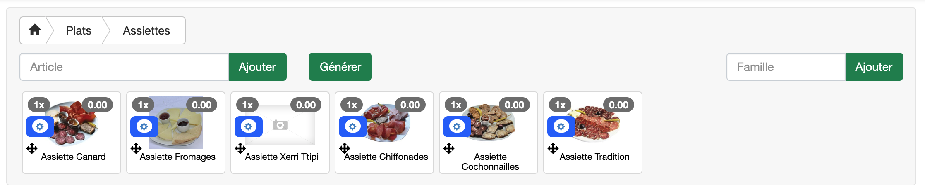
Task: Open settings gear for Assiette Canard
Action: pyautogui.click(x=40, y=126)
